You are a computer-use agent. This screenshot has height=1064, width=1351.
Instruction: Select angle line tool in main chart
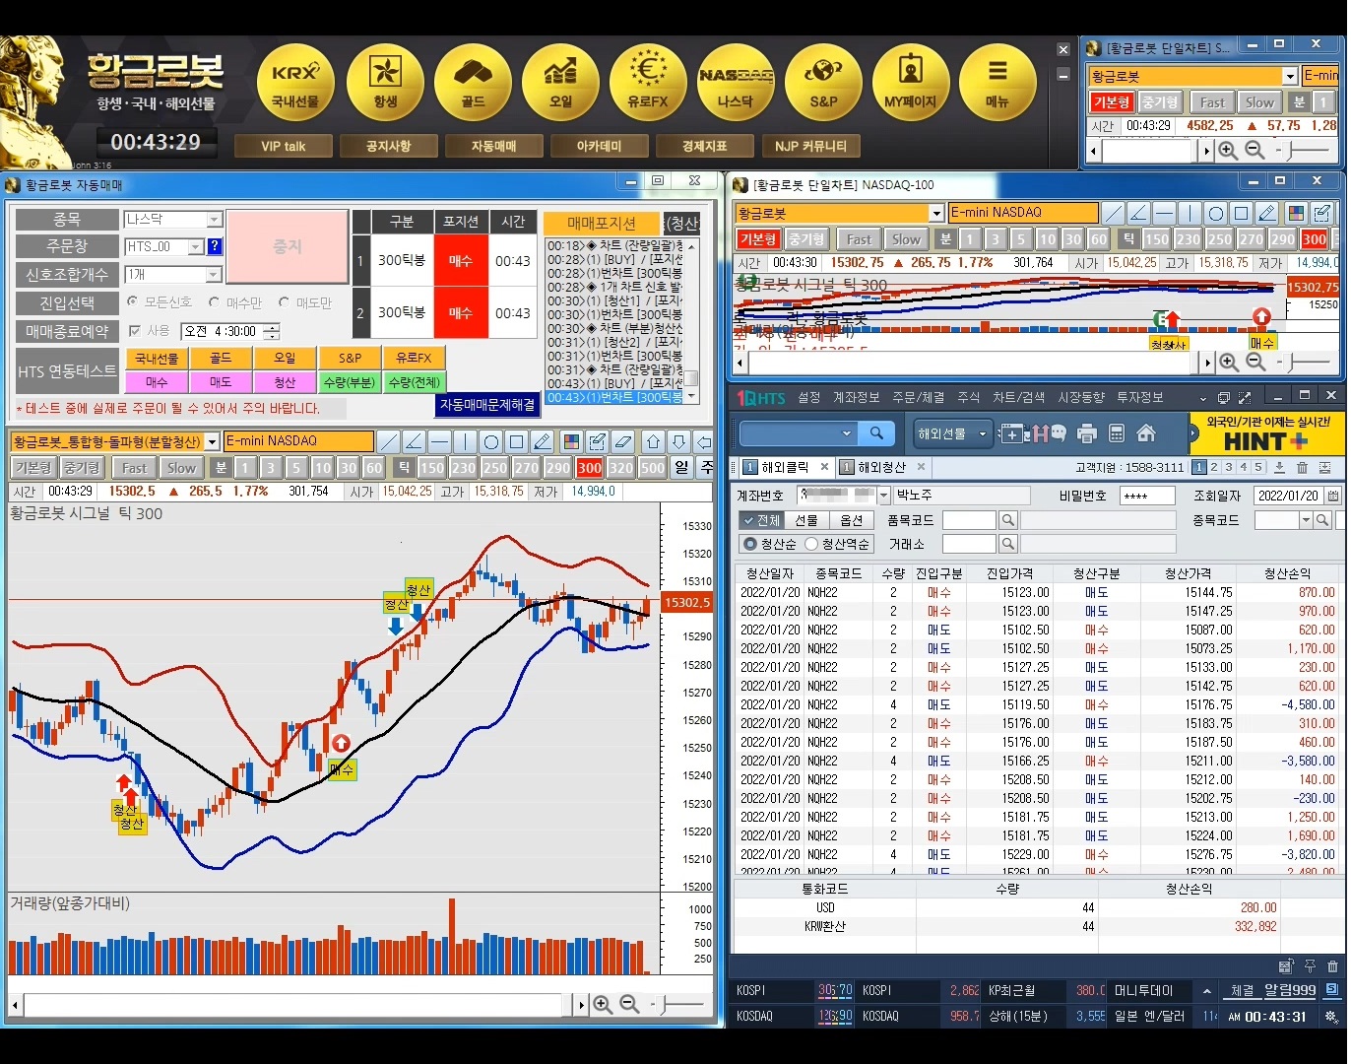(x=415, y=441)
